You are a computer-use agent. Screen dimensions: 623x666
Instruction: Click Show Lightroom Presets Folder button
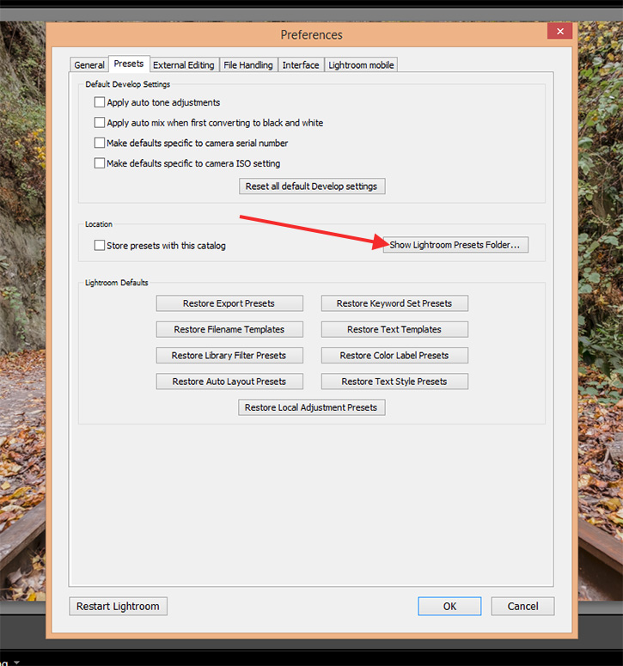pyautogui.click(x=455, y=245)
